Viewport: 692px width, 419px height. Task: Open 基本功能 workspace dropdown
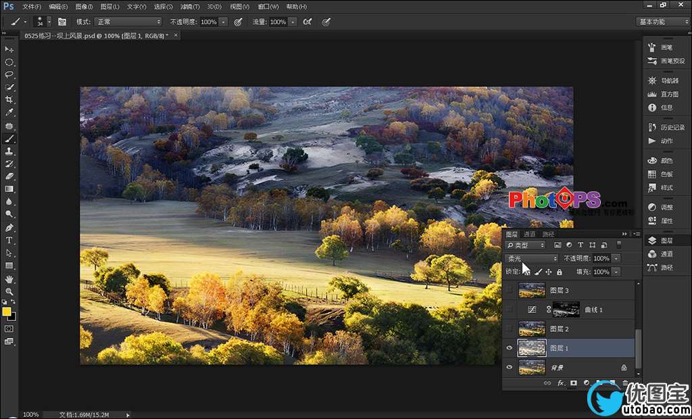point(662,22)
